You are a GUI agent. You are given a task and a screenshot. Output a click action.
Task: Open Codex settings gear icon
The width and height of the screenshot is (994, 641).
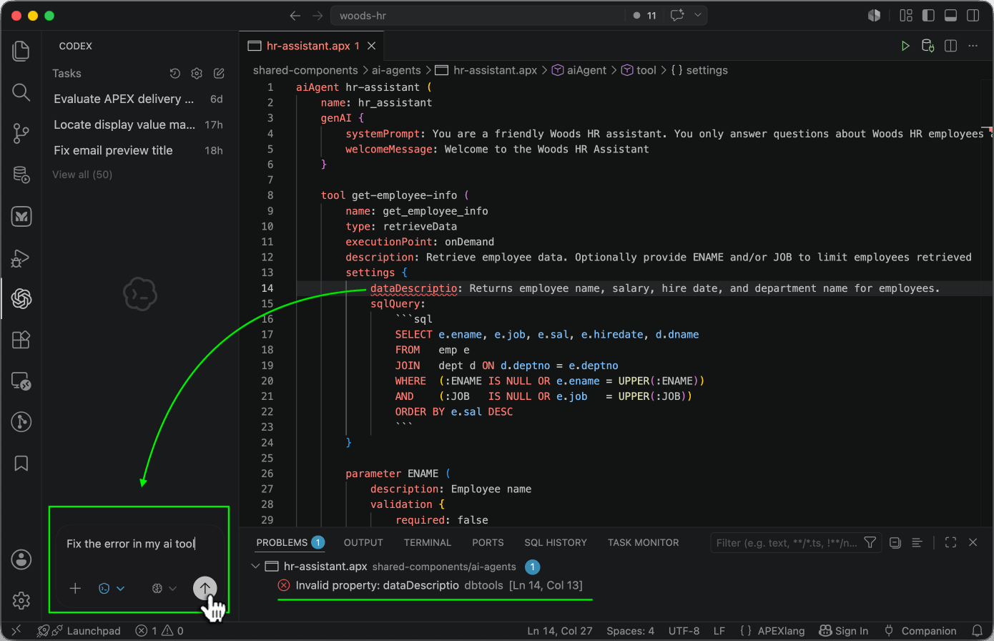[197, 73]
